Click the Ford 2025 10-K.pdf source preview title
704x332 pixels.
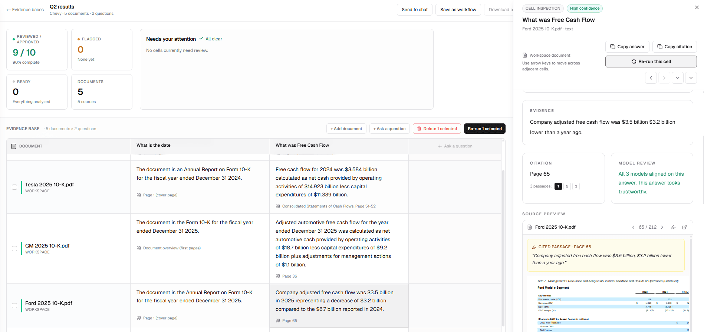[x=555, y=227]
